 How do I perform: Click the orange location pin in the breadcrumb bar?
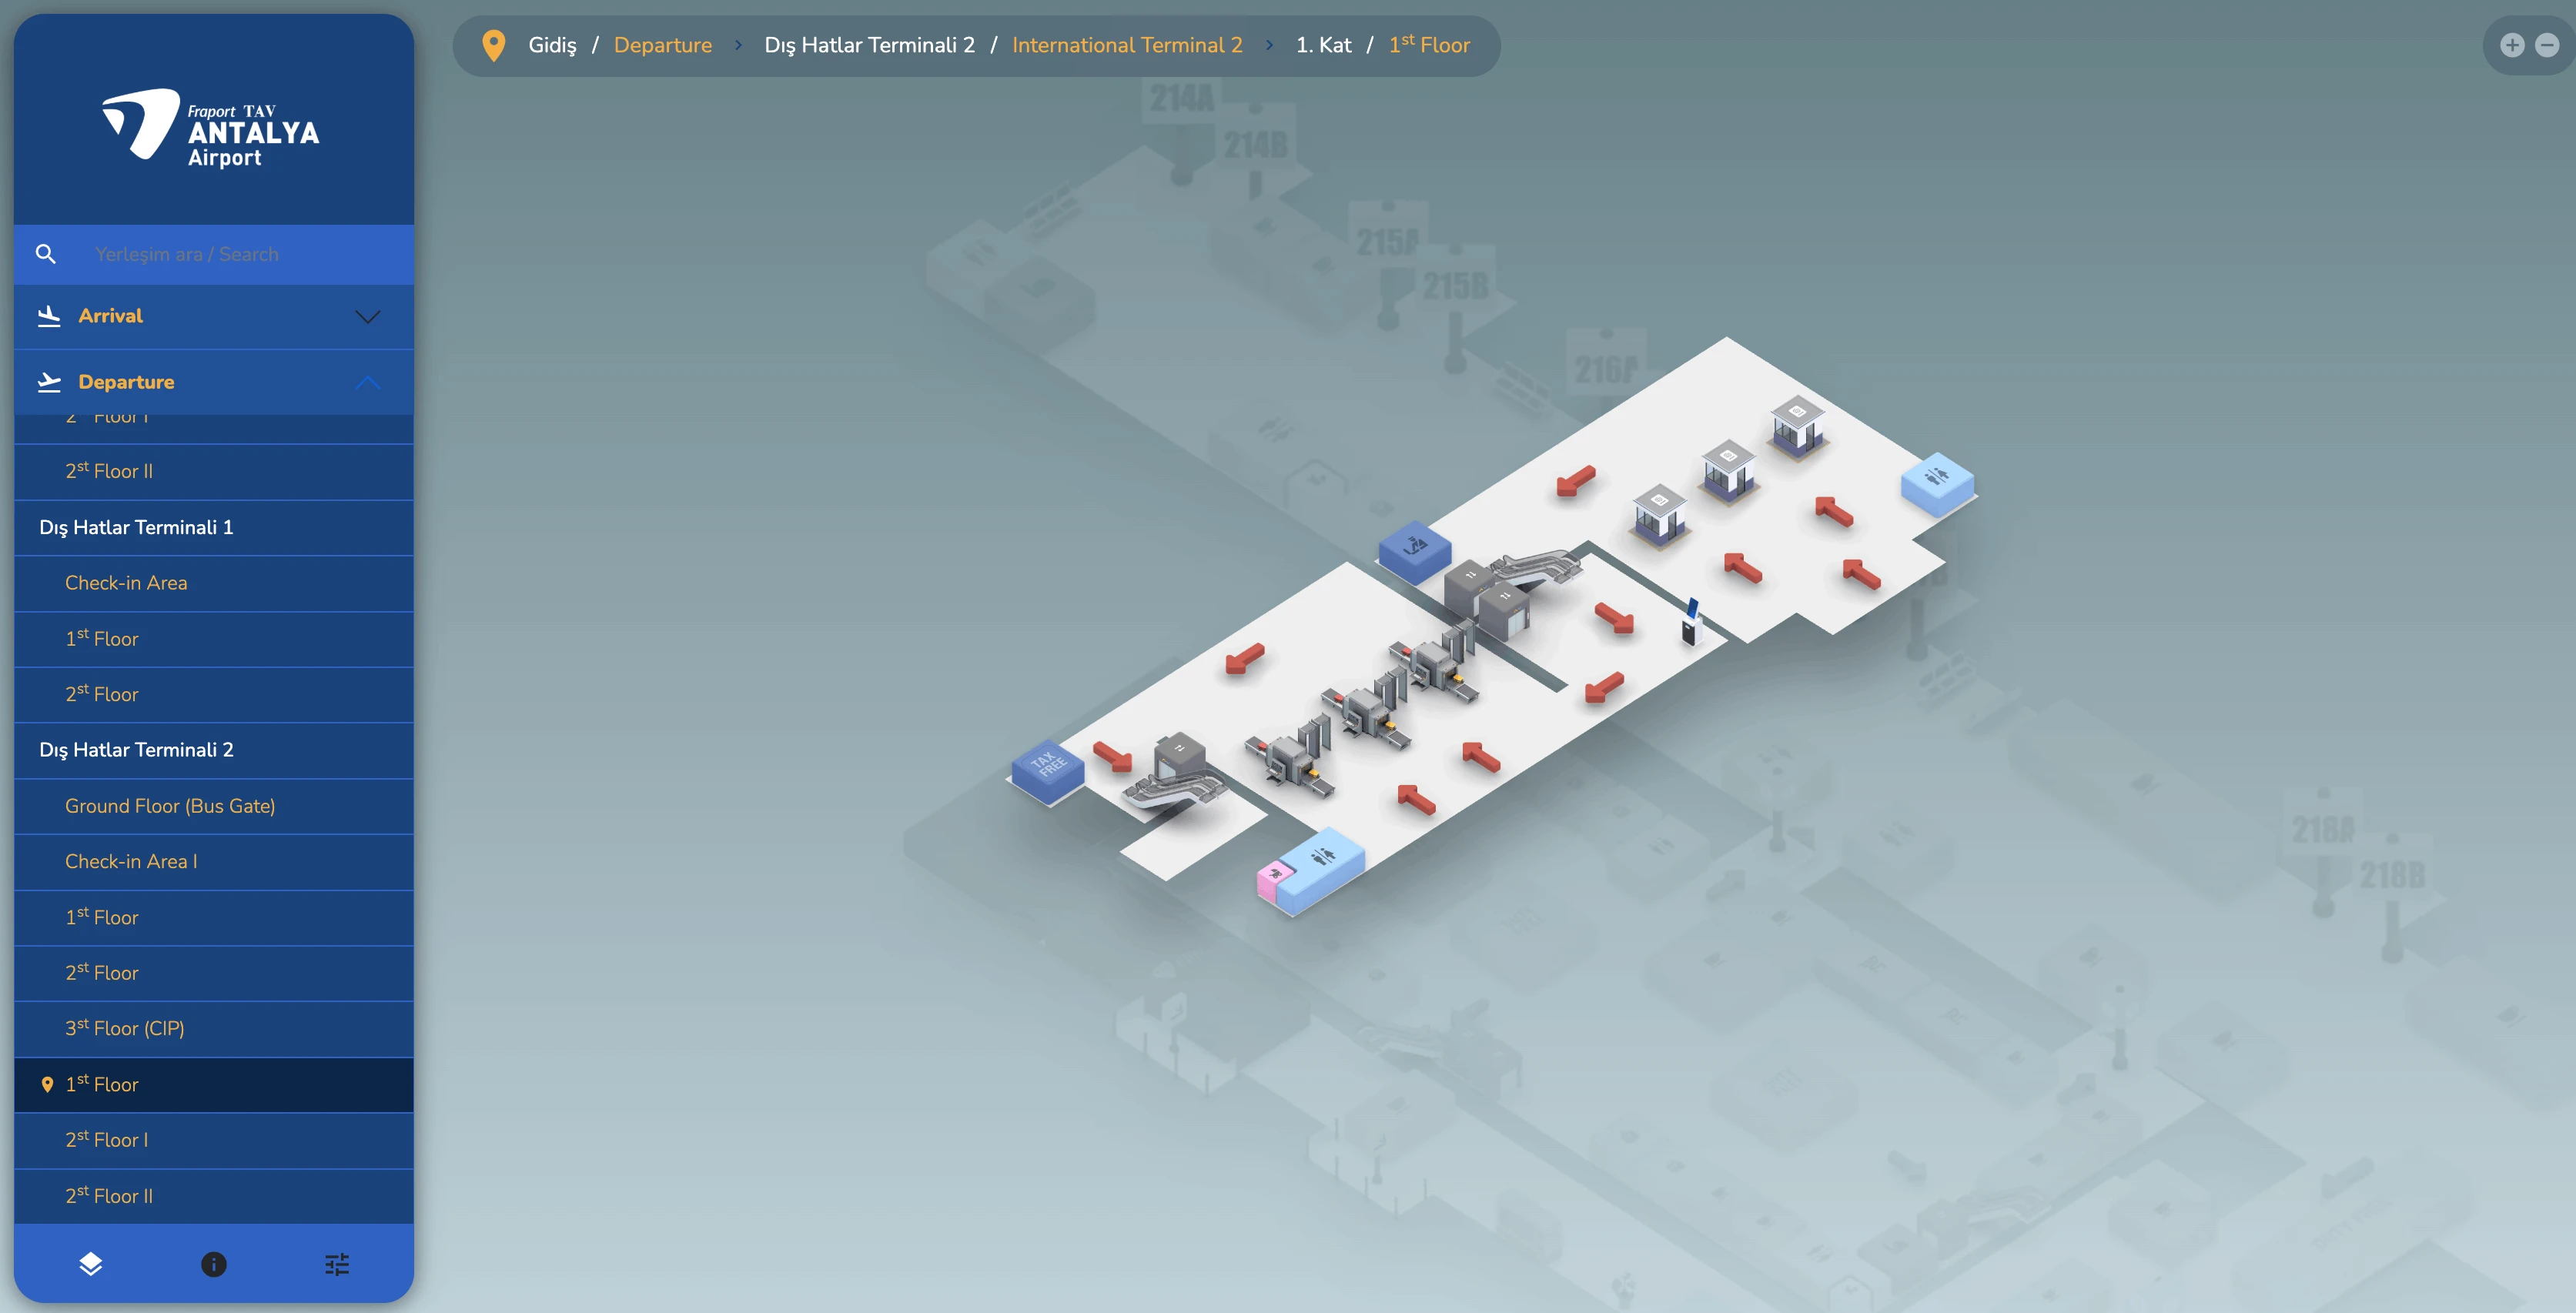[x=494, y=45]
